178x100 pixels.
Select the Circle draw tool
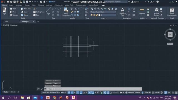click(53, 12)
